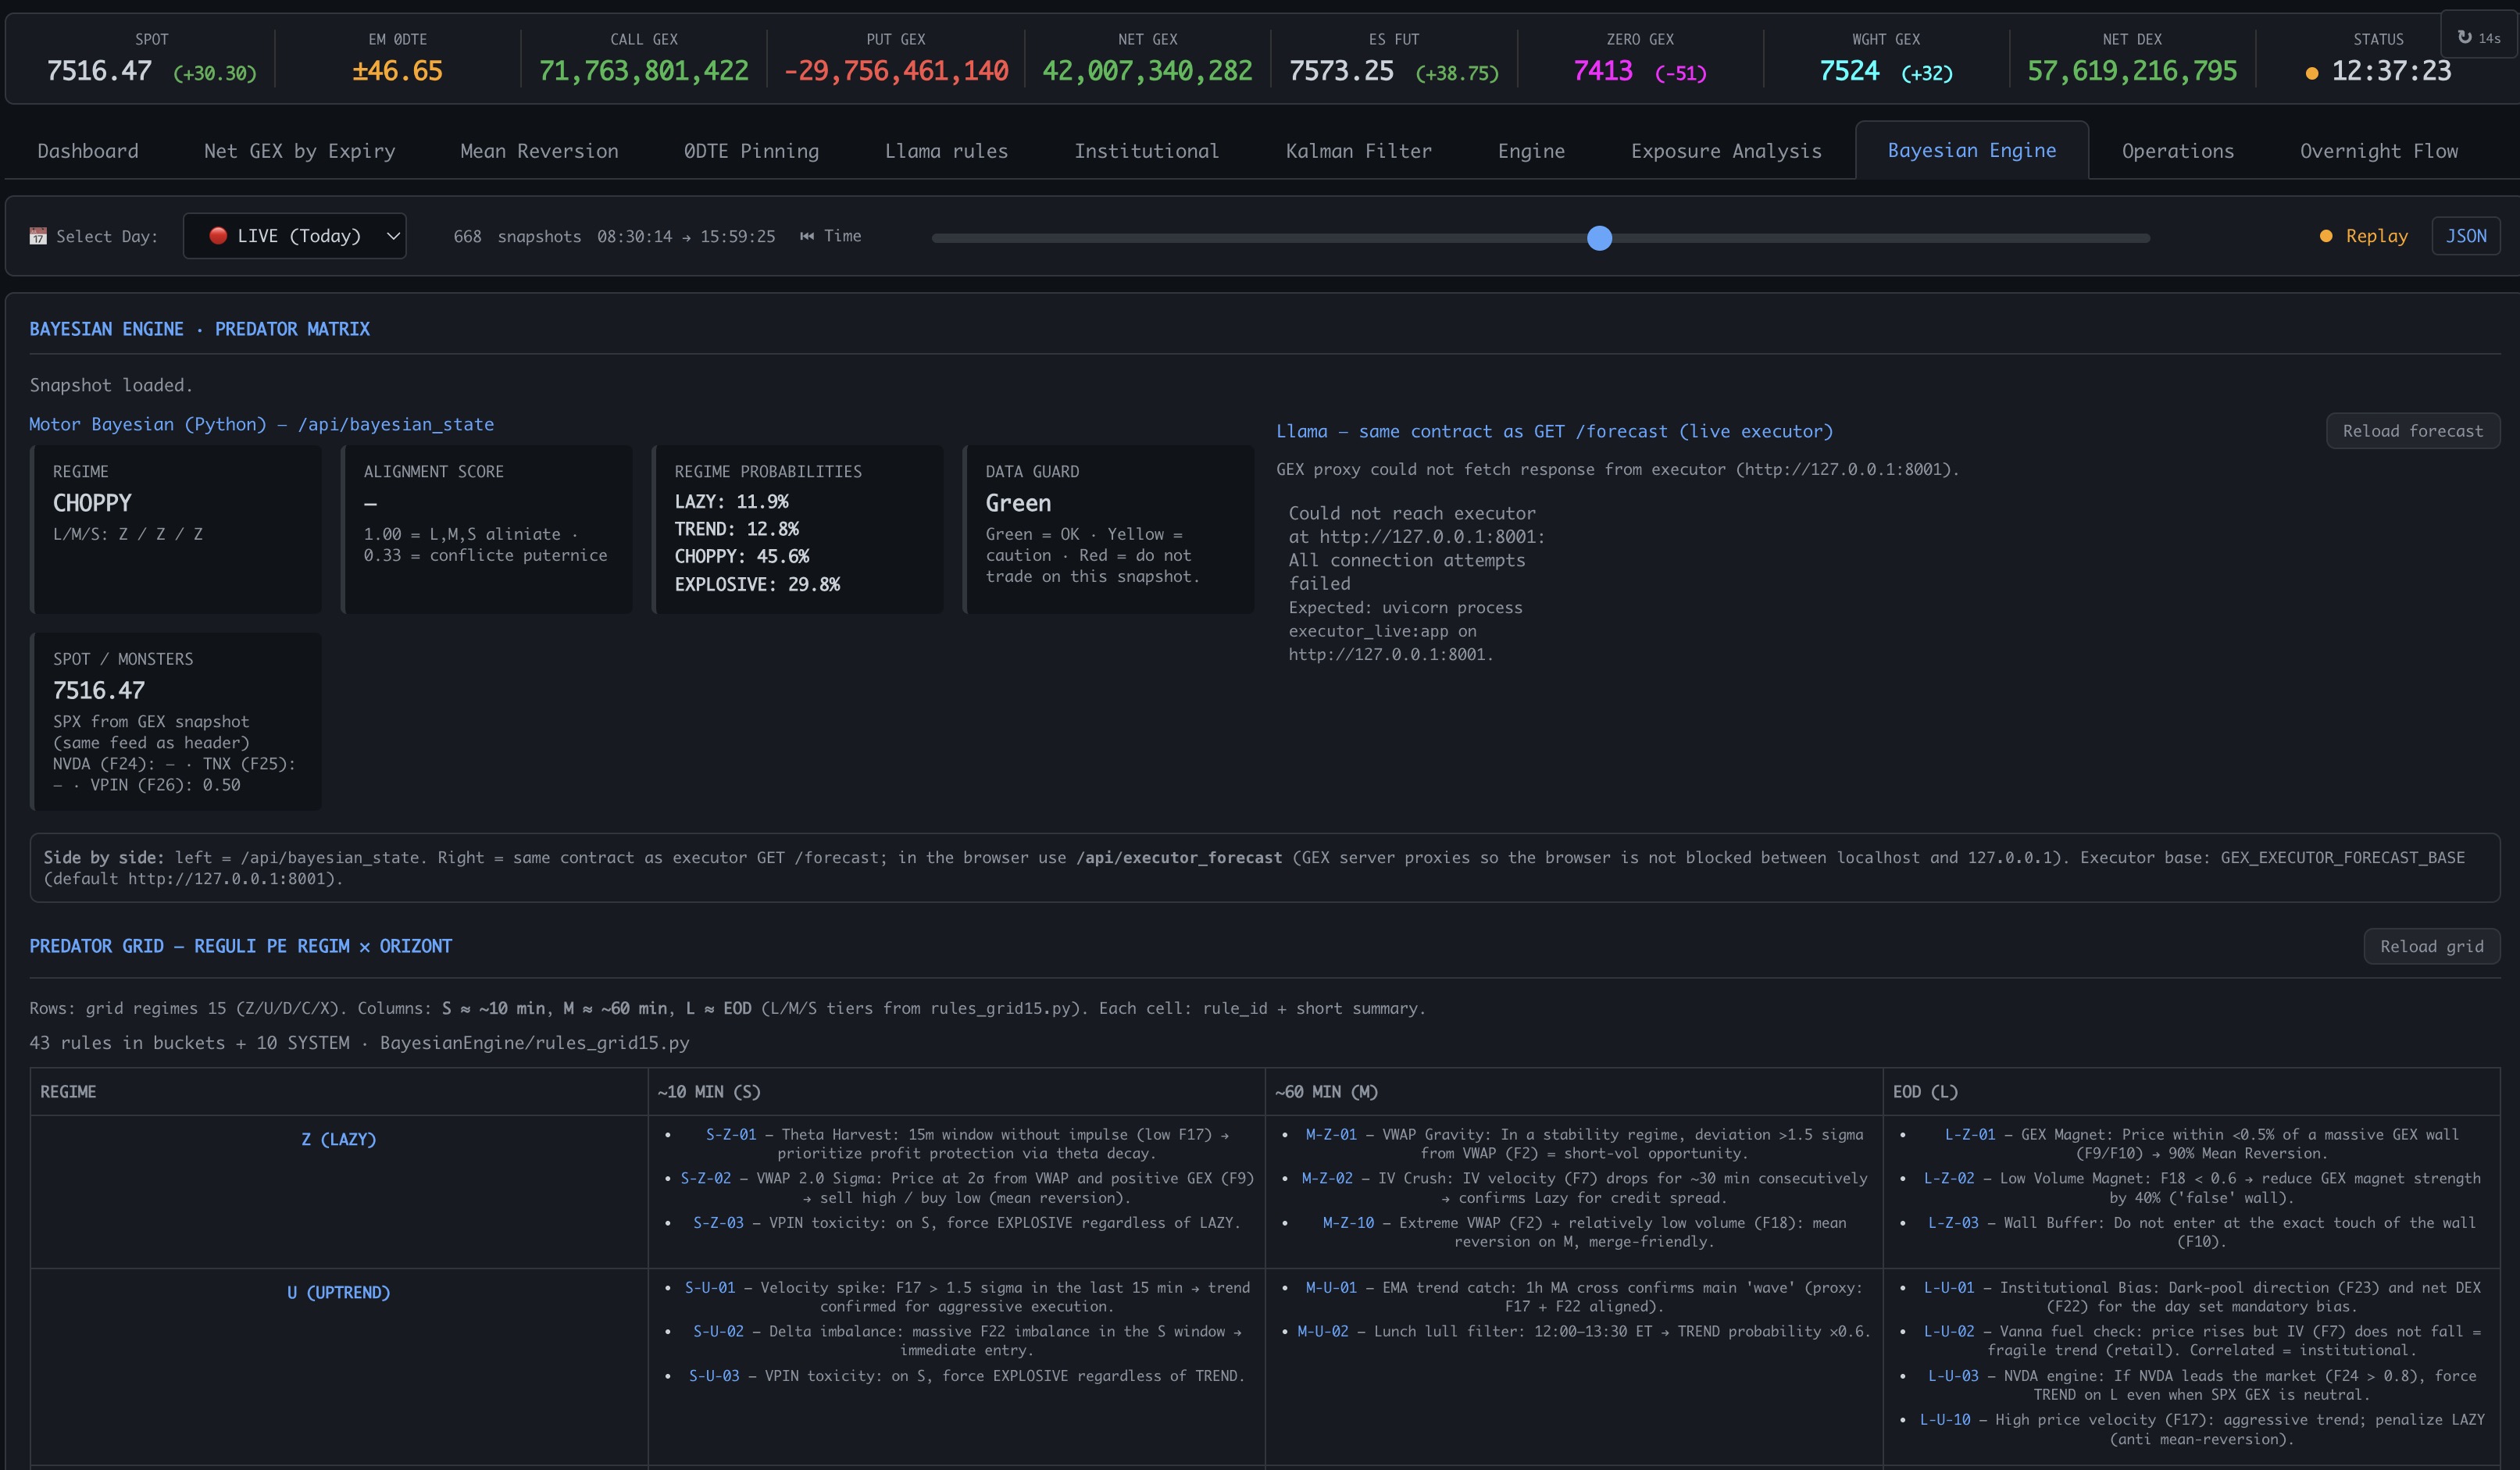Open the Institutional tab
Screen dimensions: 2520x1470
1146,151
